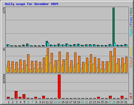The height and width of the screenshot is (105, 134).
Task: Select the red KB bar for day 27
Action: click(x=110, y=97)
